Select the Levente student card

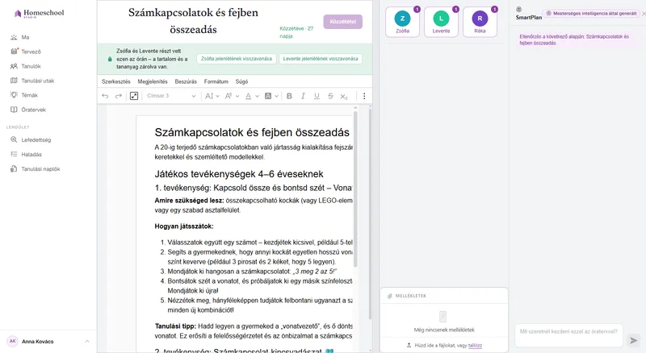pyautogui.click(x=441, y=22)
